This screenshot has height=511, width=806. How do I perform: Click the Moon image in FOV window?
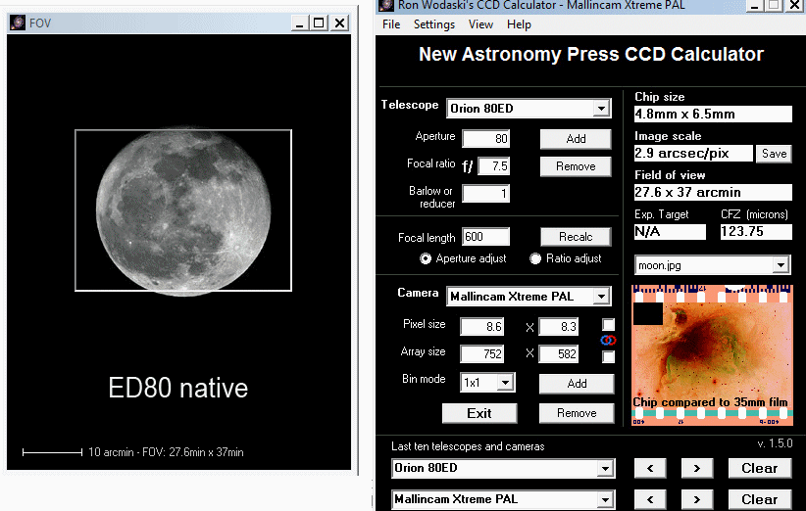183,210
